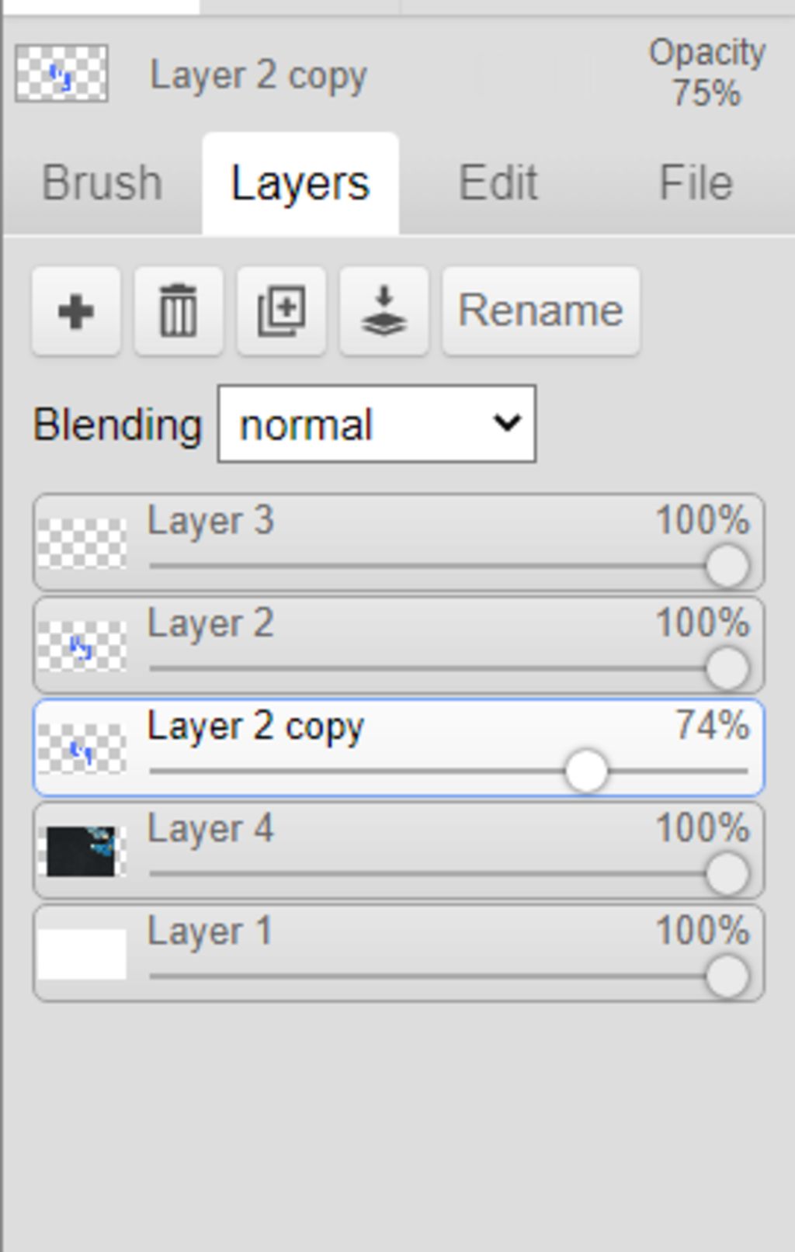Switch to the Edit tab
The height and width of the screenshot is (1252, 795).
click(x=498, y=183)
